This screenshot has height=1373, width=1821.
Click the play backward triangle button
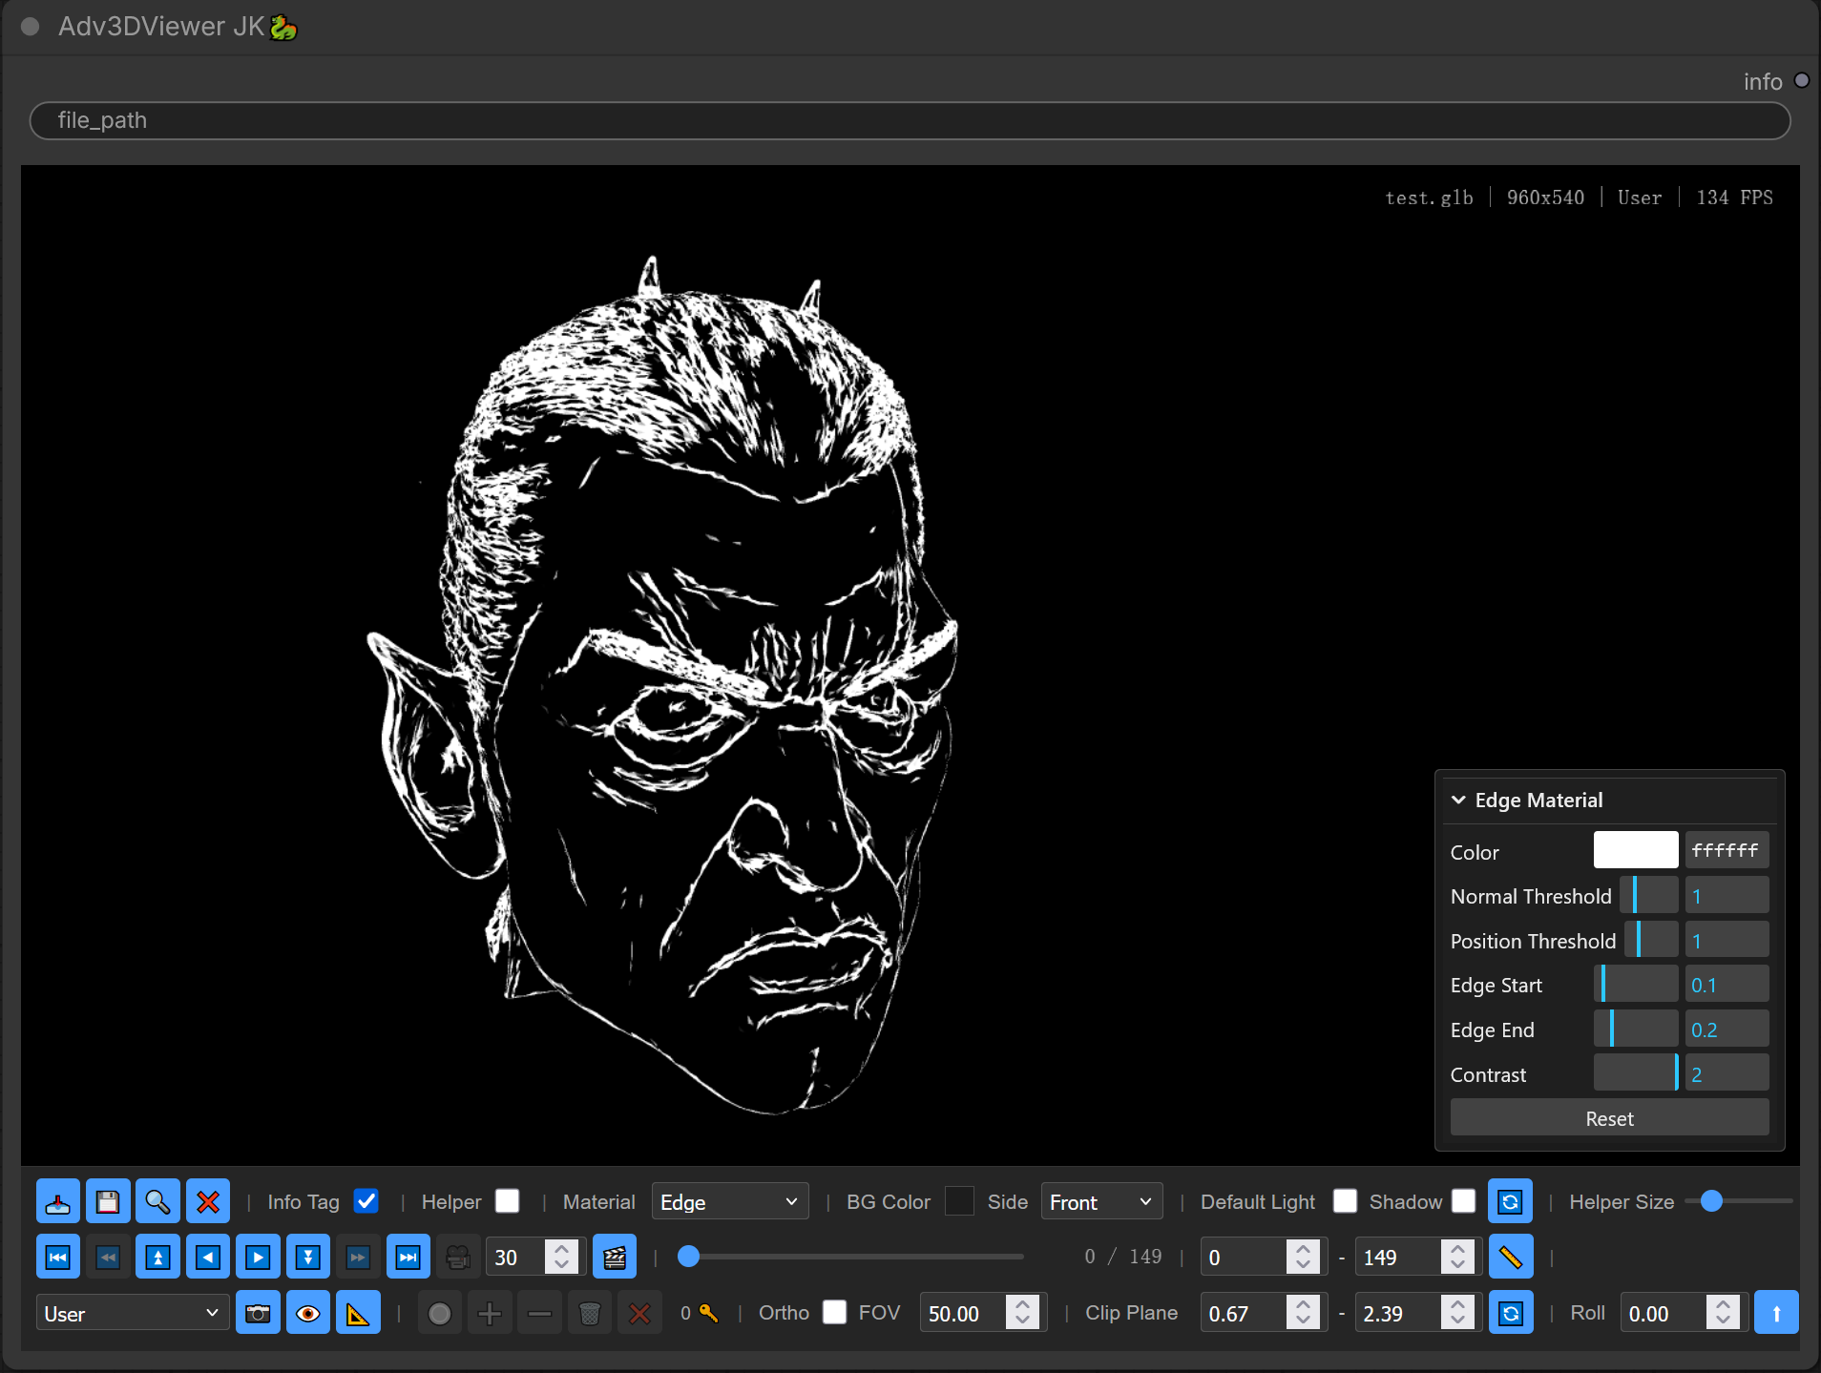click(x=208, y=1258)
